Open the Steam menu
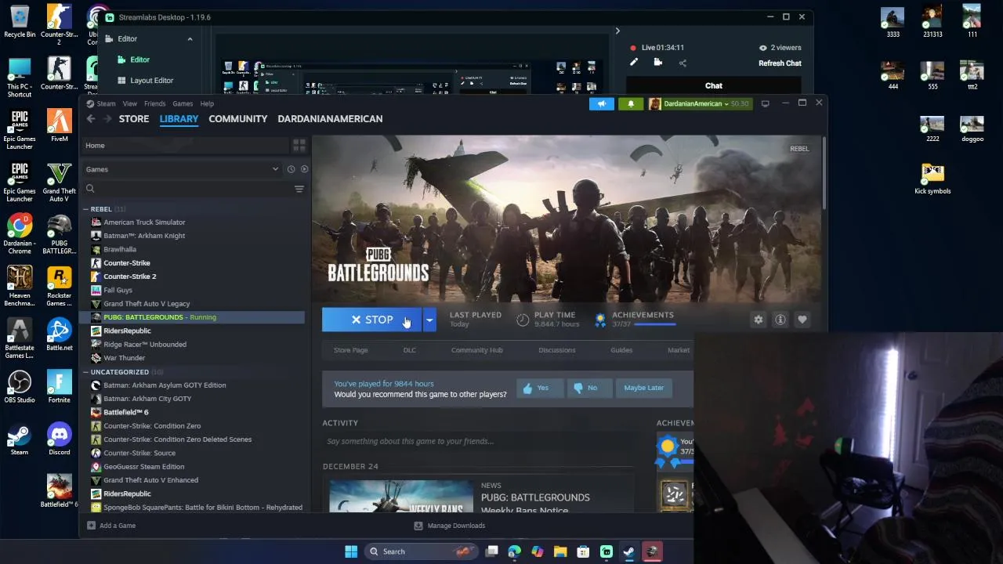 click(x=106, y=103)
